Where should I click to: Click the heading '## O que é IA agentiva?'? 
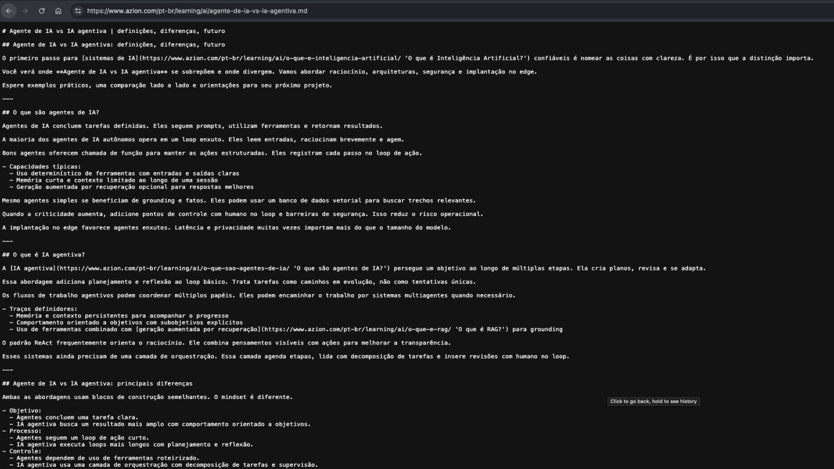pyautogui.click(x=43, y=255)
